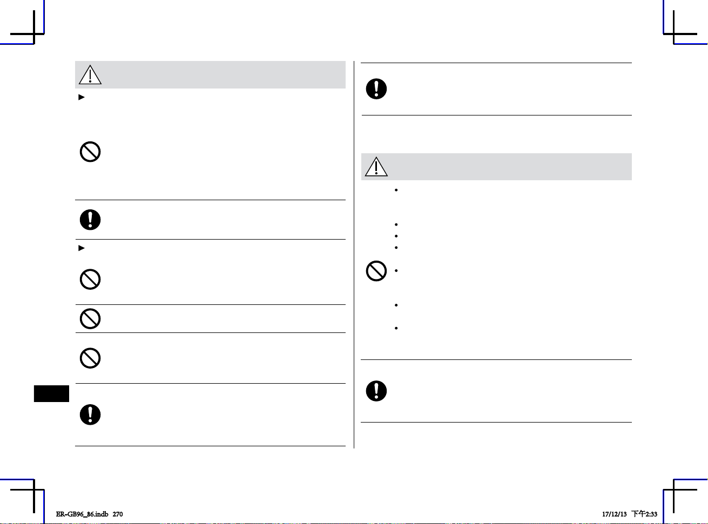
Task: Click the warning triangle in the right gray header
Action: click(376, 167)
